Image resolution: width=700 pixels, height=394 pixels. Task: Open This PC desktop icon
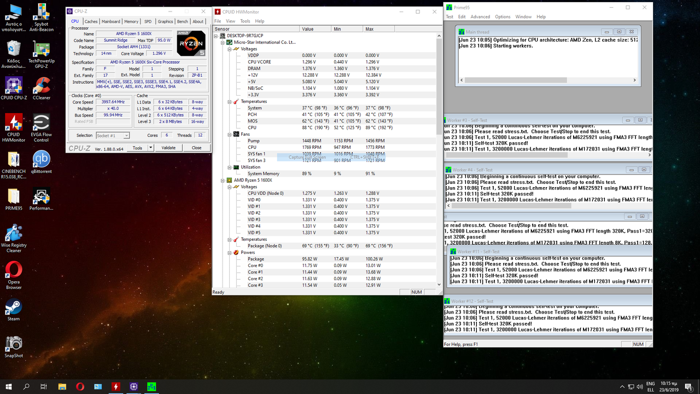[14, 18]
